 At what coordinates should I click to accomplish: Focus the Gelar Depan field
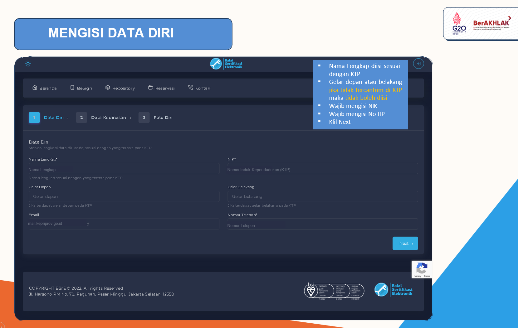(x=124, y=196)
